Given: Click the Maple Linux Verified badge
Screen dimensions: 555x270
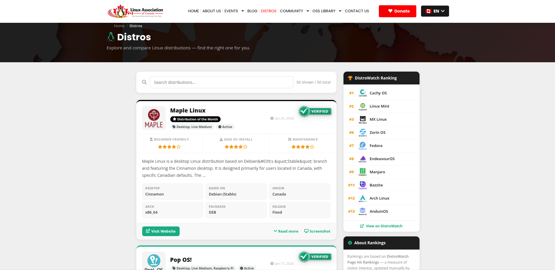Looking at the screenshot, I should coord(315,111).
